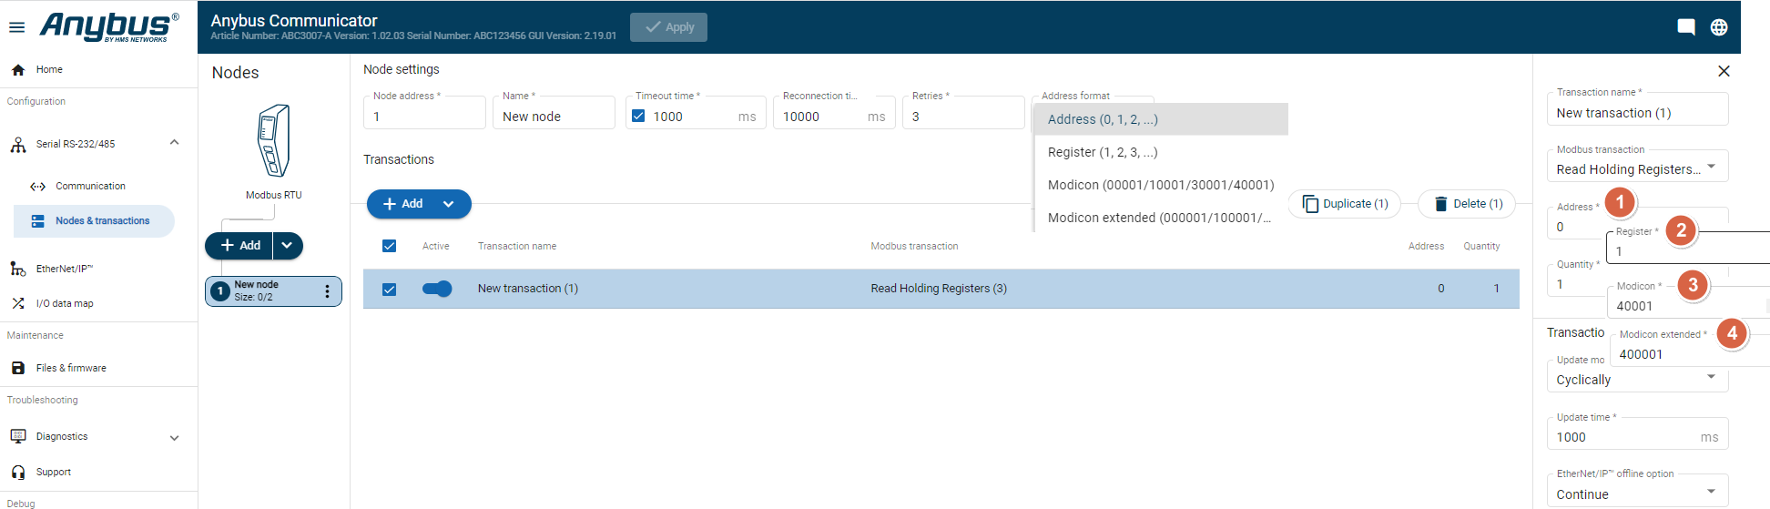Viewport: 1770px width, 509px height.
Task: Duplicate the selected transaction
Action: click(x=1345, y=204)
